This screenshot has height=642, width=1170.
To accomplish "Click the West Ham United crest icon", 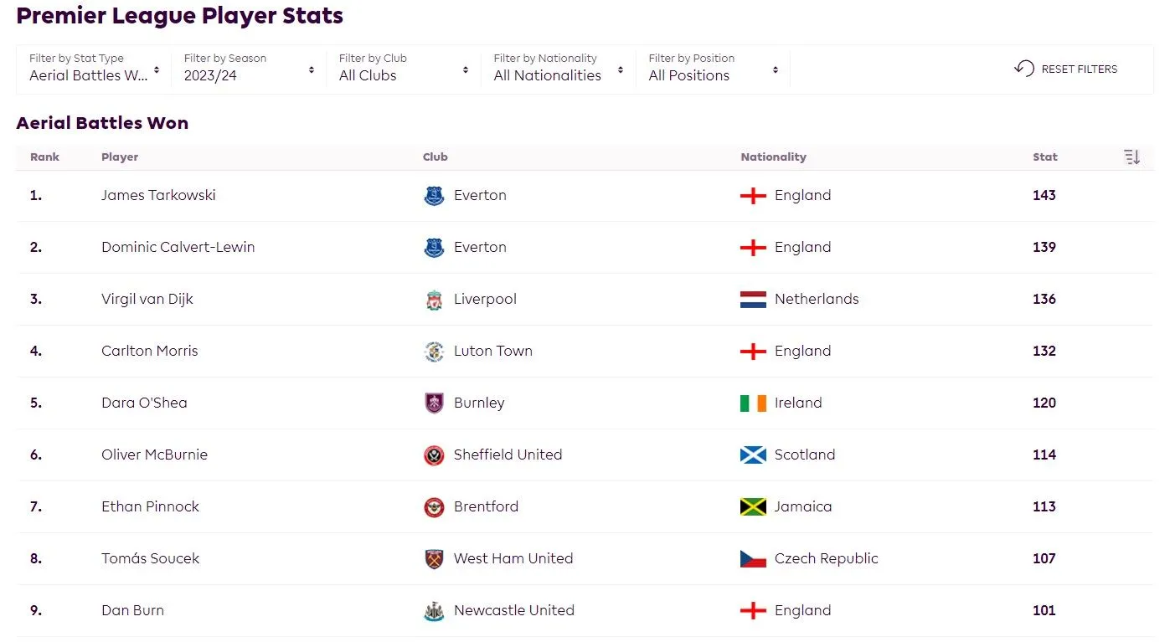I will pos(434,559).
